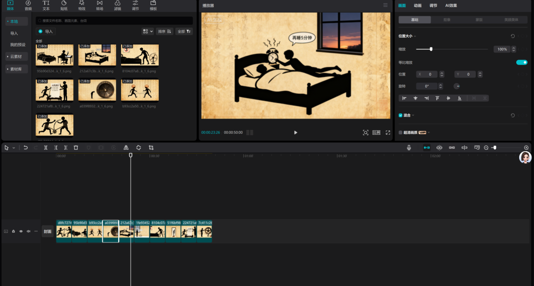Open the 转场 transitions panel

pos(99,5)
